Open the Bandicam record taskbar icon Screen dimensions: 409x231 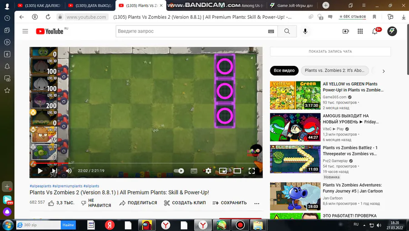click(x=240, y=225)
